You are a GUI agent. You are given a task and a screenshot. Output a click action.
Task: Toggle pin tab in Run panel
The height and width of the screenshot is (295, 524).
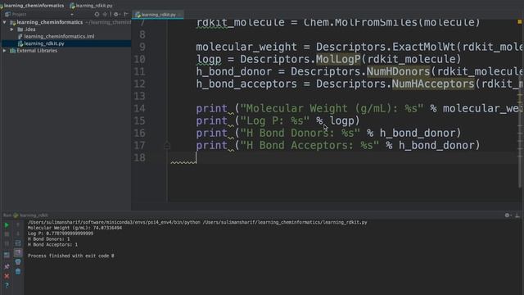(7, 266)
